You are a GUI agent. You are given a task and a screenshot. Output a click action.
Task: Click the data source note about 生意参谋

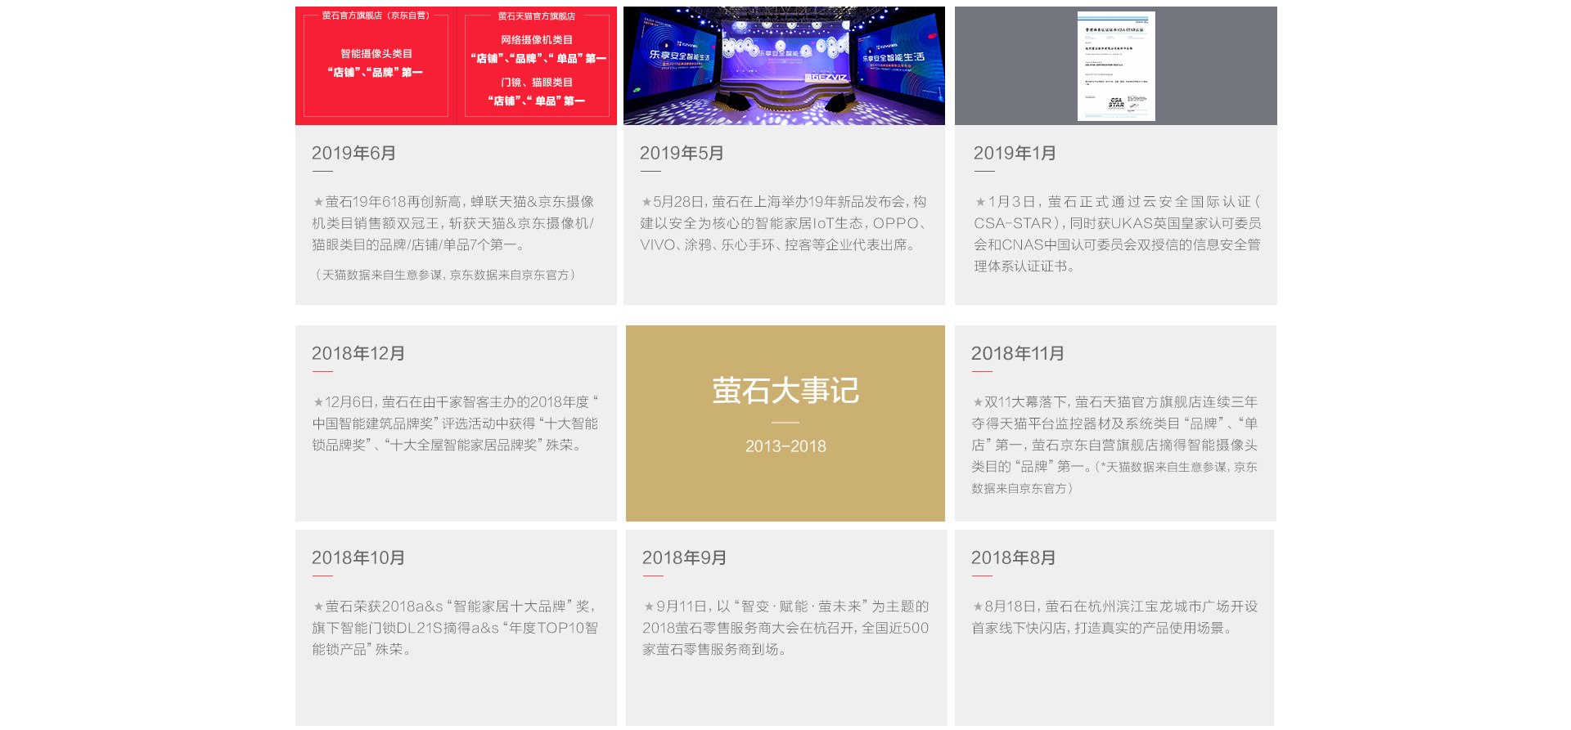(446, 275)
